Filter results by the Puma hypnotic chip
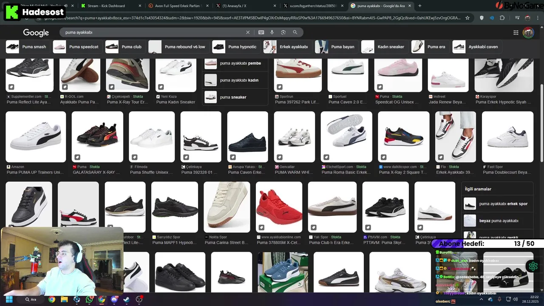The image size is (544, 306). point(235,47)
